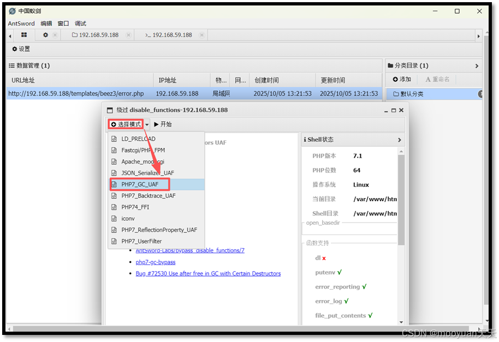Screen dimensions: 499x342
Task: Choose PHP7_GC_UAF mode
Action: click(157, 184)
